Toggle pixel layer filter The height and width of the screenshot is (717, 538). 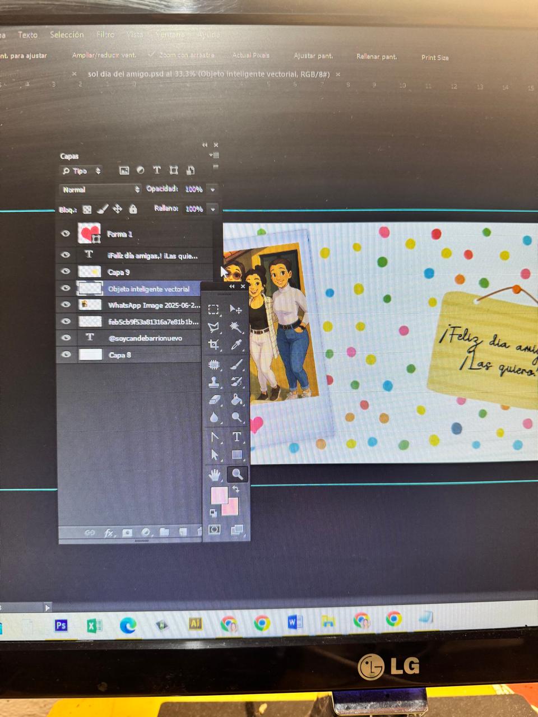(124, 170)
